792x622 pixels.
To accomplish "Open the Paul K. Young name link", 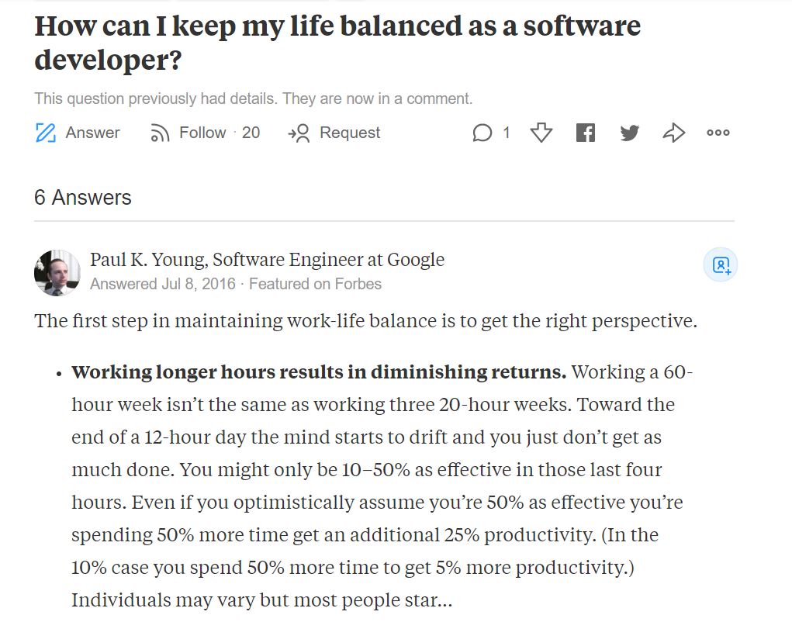I will tap(148, 260).
